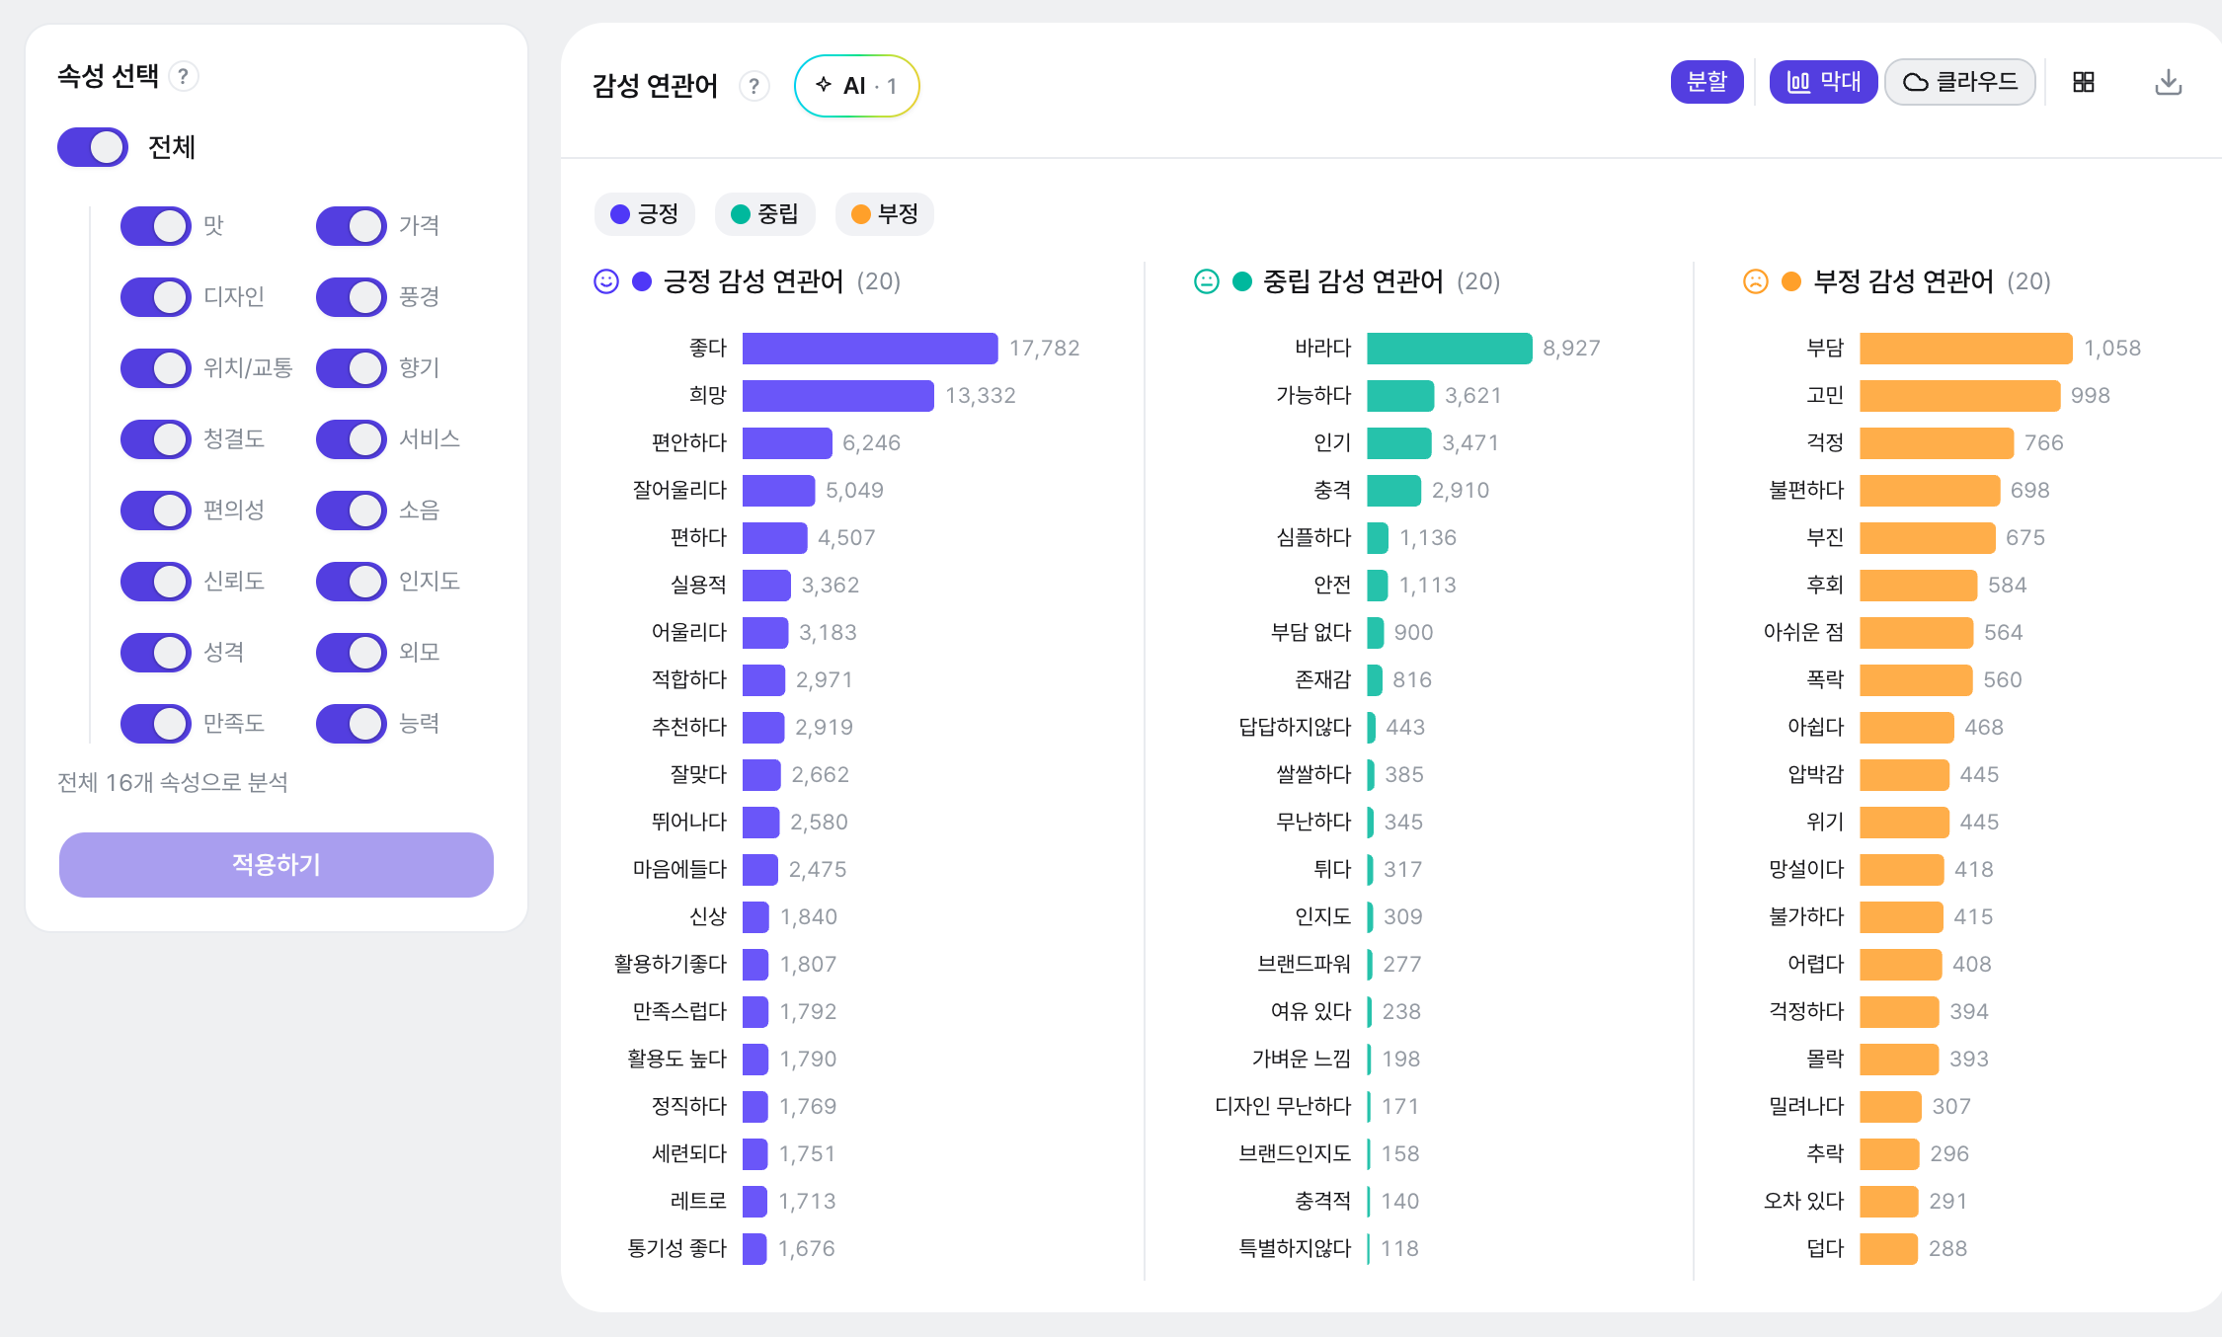2222x1337 pixels.
Task: Click the sad face icon of 부정 감성 연관어
Action: click(x=1755, y=281)
